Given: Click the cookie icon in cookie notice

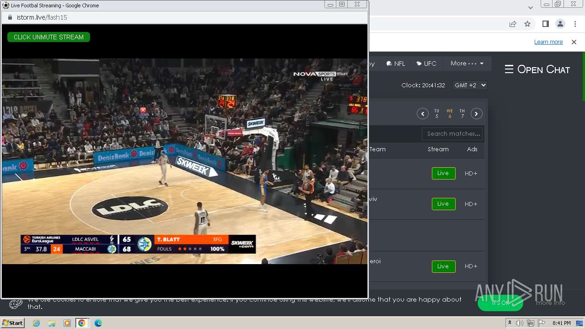Looking at the screenshot, I should click(16, 304).
